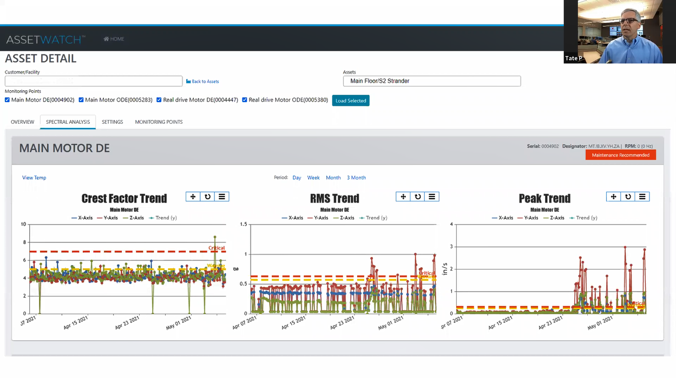676x378 pixels.
Task: Click reset zoom icon on Crest Factor Trend
Action: tap(206, 196)
